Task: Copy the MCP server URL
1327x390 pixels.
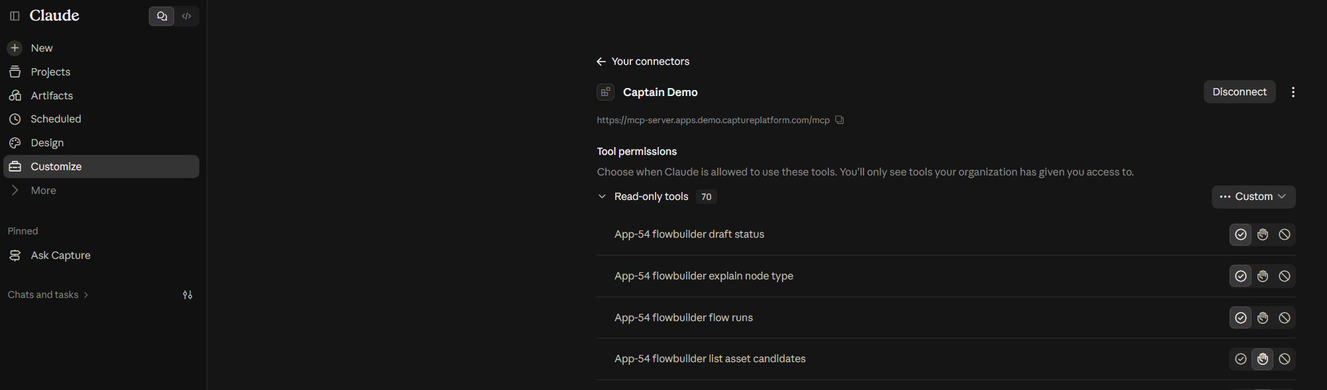Action: [x=840, y=120]
